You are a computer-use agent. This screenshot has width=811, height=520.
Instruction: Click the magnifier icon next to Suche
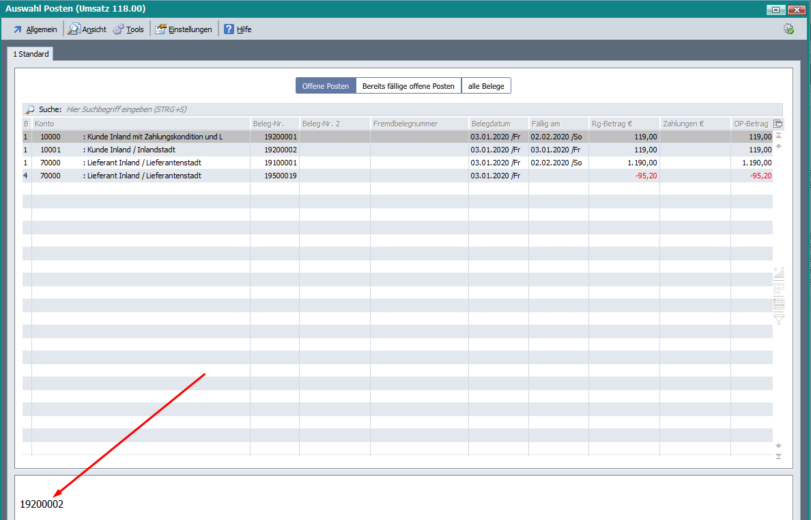point(30,109)
